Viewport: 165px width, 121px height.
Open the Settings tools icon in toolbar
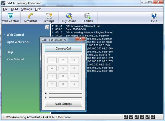tap(49, 16)
